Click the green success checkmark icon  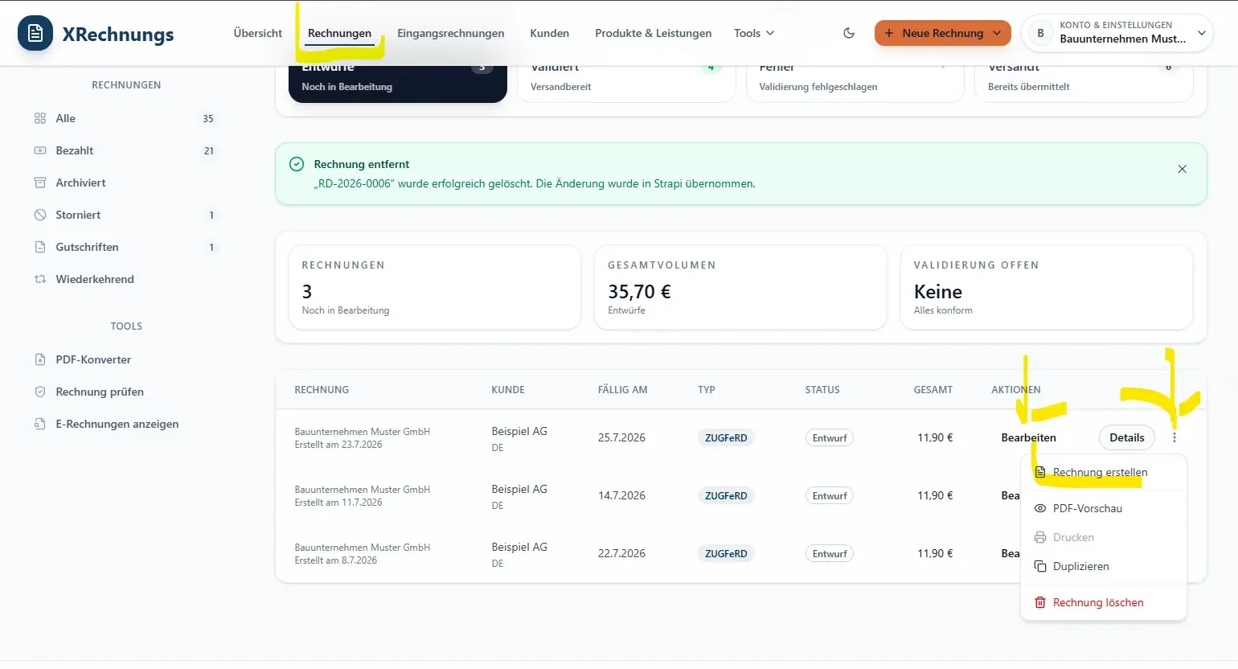click(297, 164)
